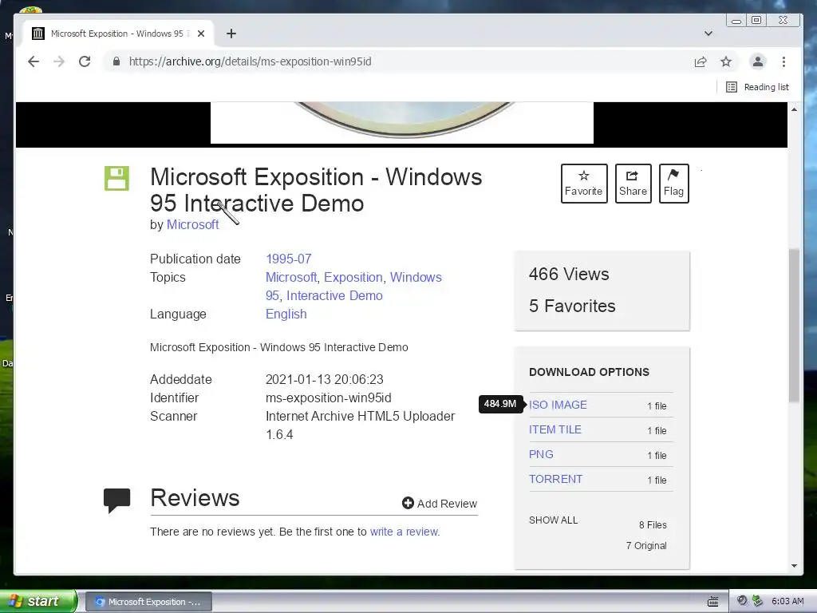Image resolution: width=817 pixels, height=613 pixels.
Task: Open the Chrome profile avatar
Action: [x=758, y=61]
